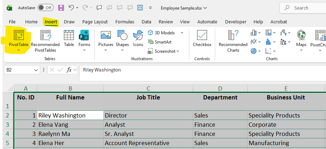326x149 pixels.
Task: Toggle the AutoSave switch
Action: coord(45,8)
